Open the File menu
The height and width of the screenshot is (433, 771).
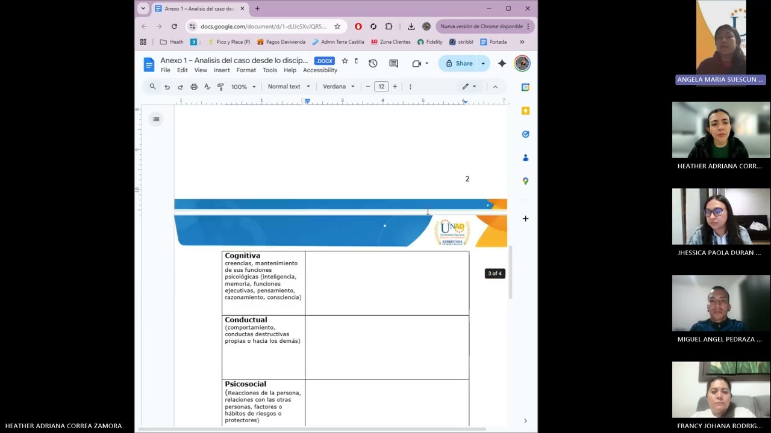click(165, 70)
